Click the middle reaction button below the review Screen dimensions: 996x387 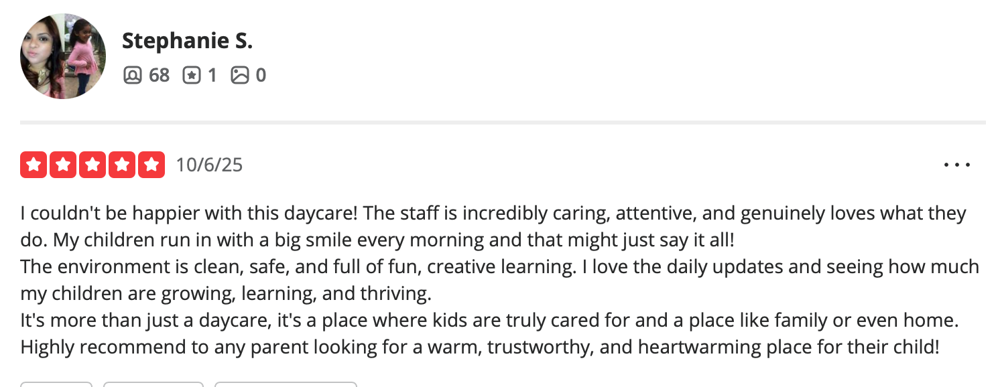point(153,384)
